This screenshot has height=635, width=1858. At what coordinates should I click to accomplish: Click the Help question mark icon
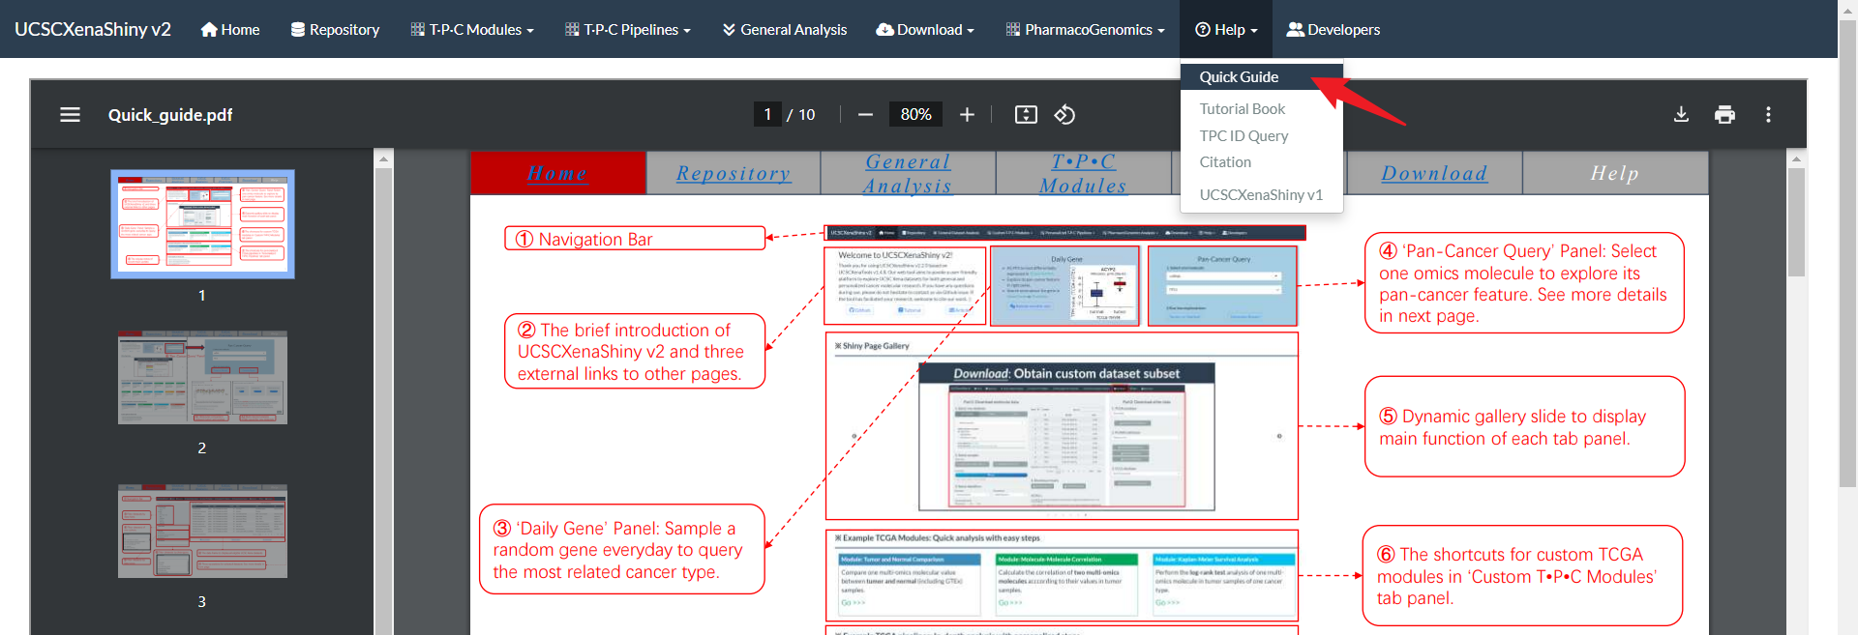pos(1203,30)
